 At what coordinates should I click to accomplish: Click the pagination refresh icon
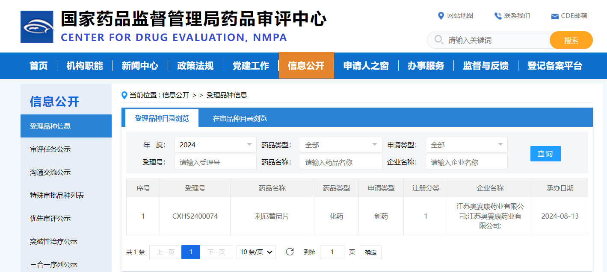click(x=290, y=252)
